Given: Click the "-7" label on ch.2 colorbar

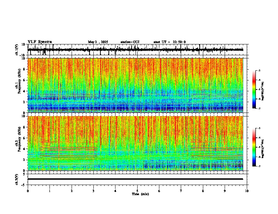Looking at the screenshot, I should [259, 166].
